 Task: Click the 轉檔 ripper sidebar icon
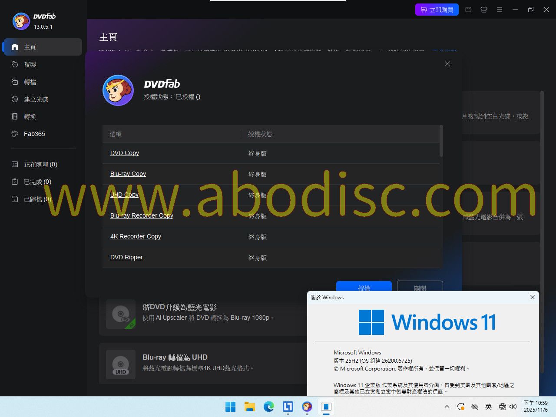click(15, 82)
